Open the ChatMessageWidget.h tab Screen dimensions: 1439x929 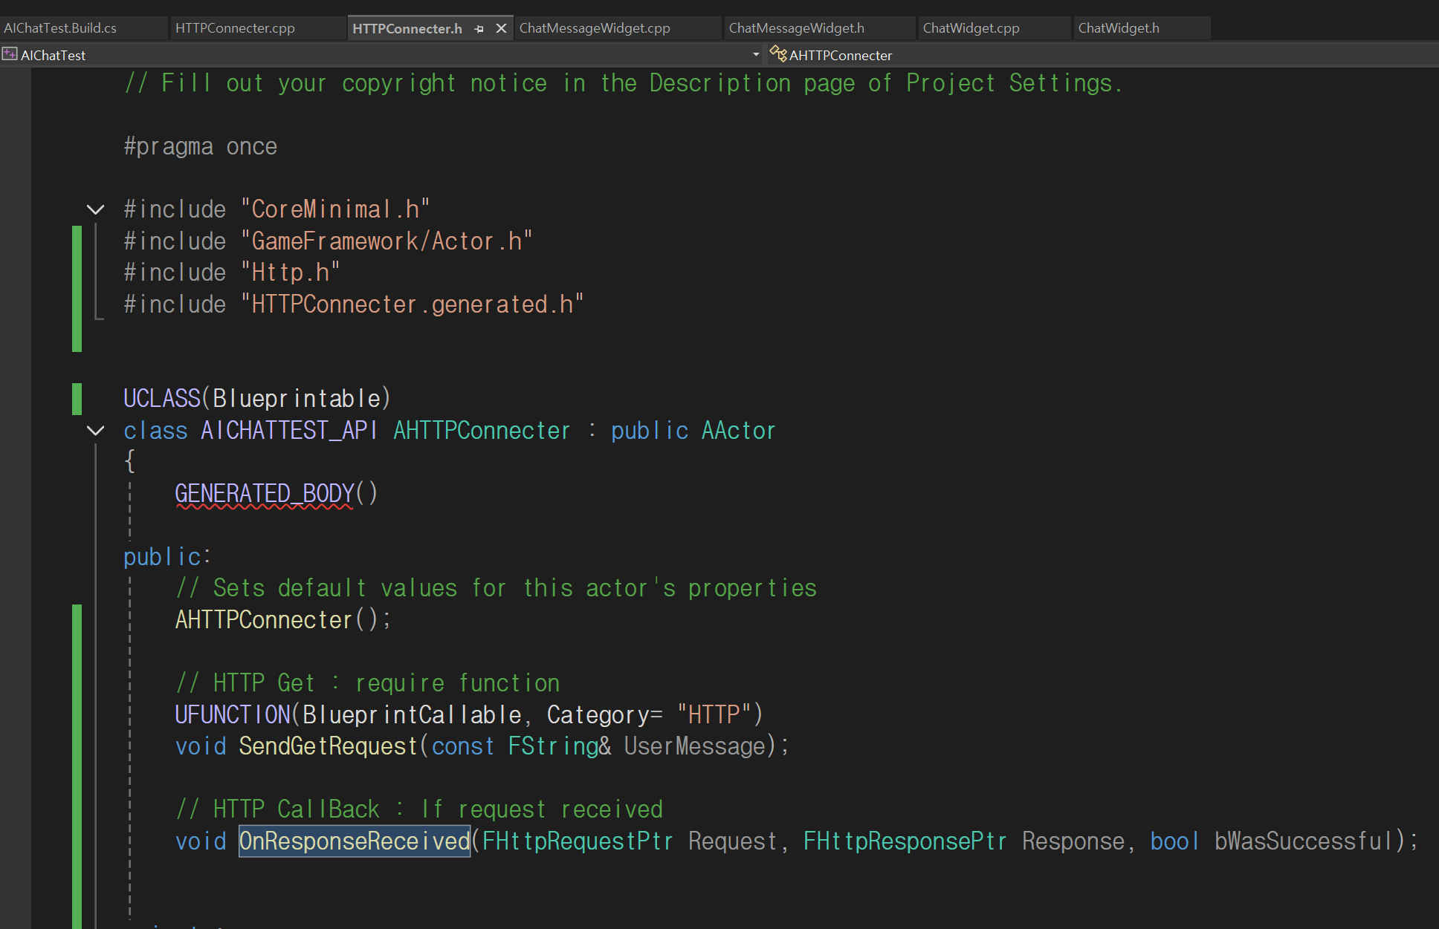(796, 28)
